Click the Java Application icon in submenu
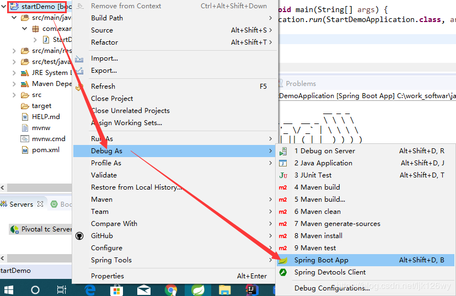The width and height of the screenshot is (456, 296). 283,163
